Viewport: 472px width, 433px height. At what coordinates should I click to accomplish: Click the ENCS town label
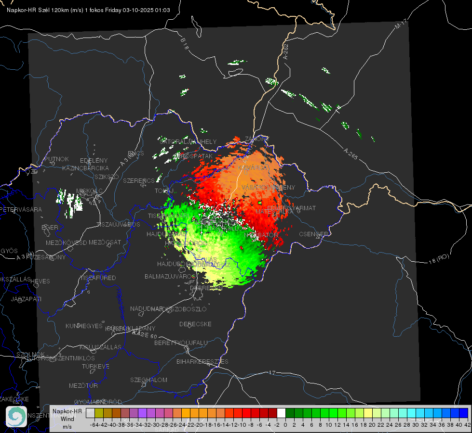point(136,153)
